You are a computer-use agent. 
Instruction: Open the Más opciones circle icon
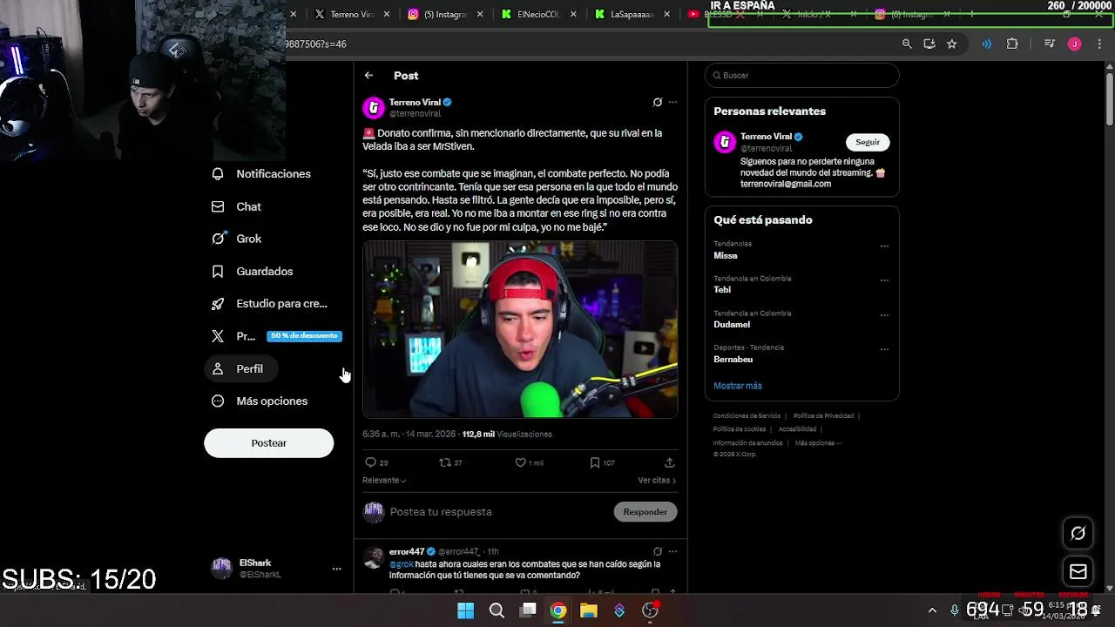click(x=218, y=401)
